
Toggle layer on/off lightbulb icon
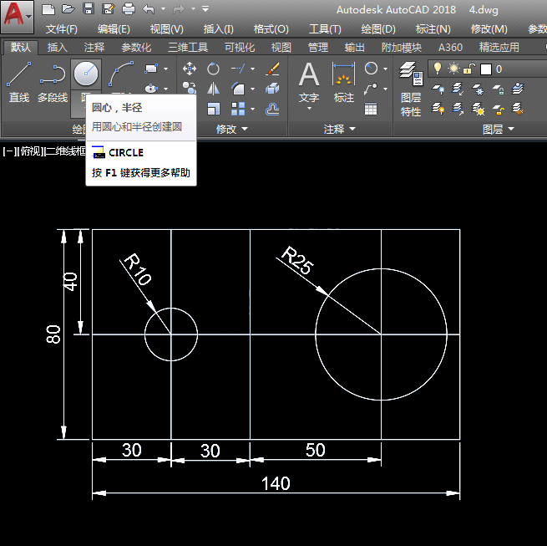[x=437, y=69]
